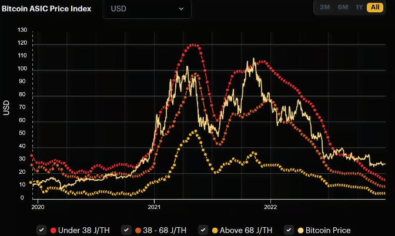The width and height of the screenshot is (395, 236).
Task: Click the 100 value on the y-axis
Action: (22, 70)
